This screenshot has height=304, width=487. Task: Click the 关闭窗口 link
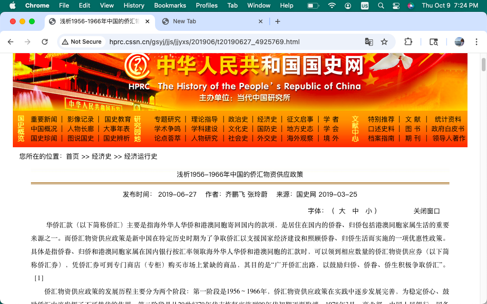pos(427,211)
